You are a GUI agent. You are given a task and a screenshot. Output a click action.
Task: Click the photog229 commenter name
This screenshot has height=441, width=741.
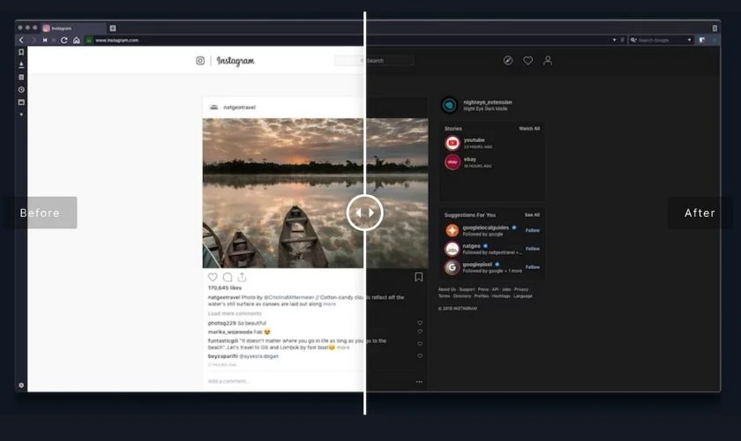pyautogui.click(x=221, y=323)
